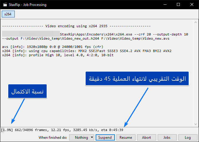Click the 'using cpu capabilities' log line
The image size is (199, 142).
[x=87, y=51]
